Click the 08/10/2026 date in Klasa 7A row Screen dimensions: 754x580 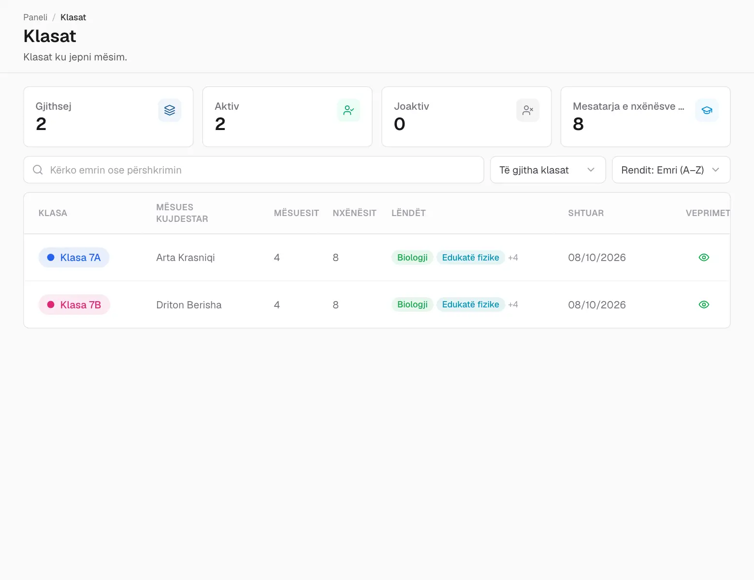point(597,258)
